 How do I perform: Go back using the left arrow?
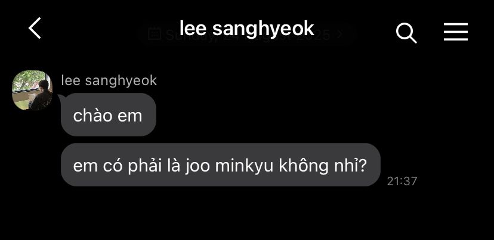coord(35,28)
